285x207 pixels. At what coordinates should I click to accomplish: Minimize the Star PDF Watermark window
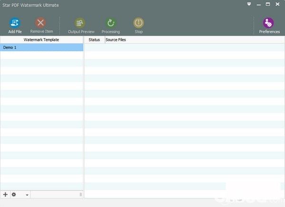click(x=259, y=5)
